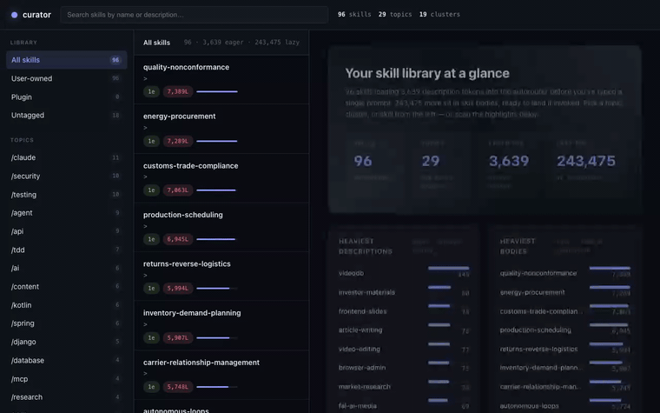Filter by /security topic

tap(67, 177)
